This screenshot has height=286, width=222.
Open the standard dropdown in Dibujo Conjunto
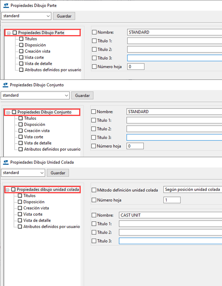(x=35, y=95)
